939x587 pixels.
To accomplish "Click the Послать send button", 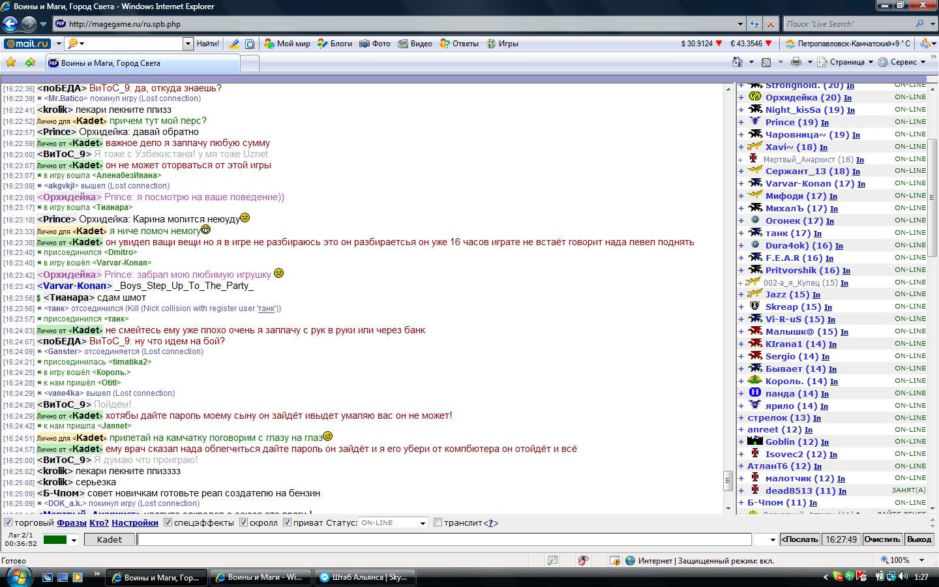I will (799, 539).
